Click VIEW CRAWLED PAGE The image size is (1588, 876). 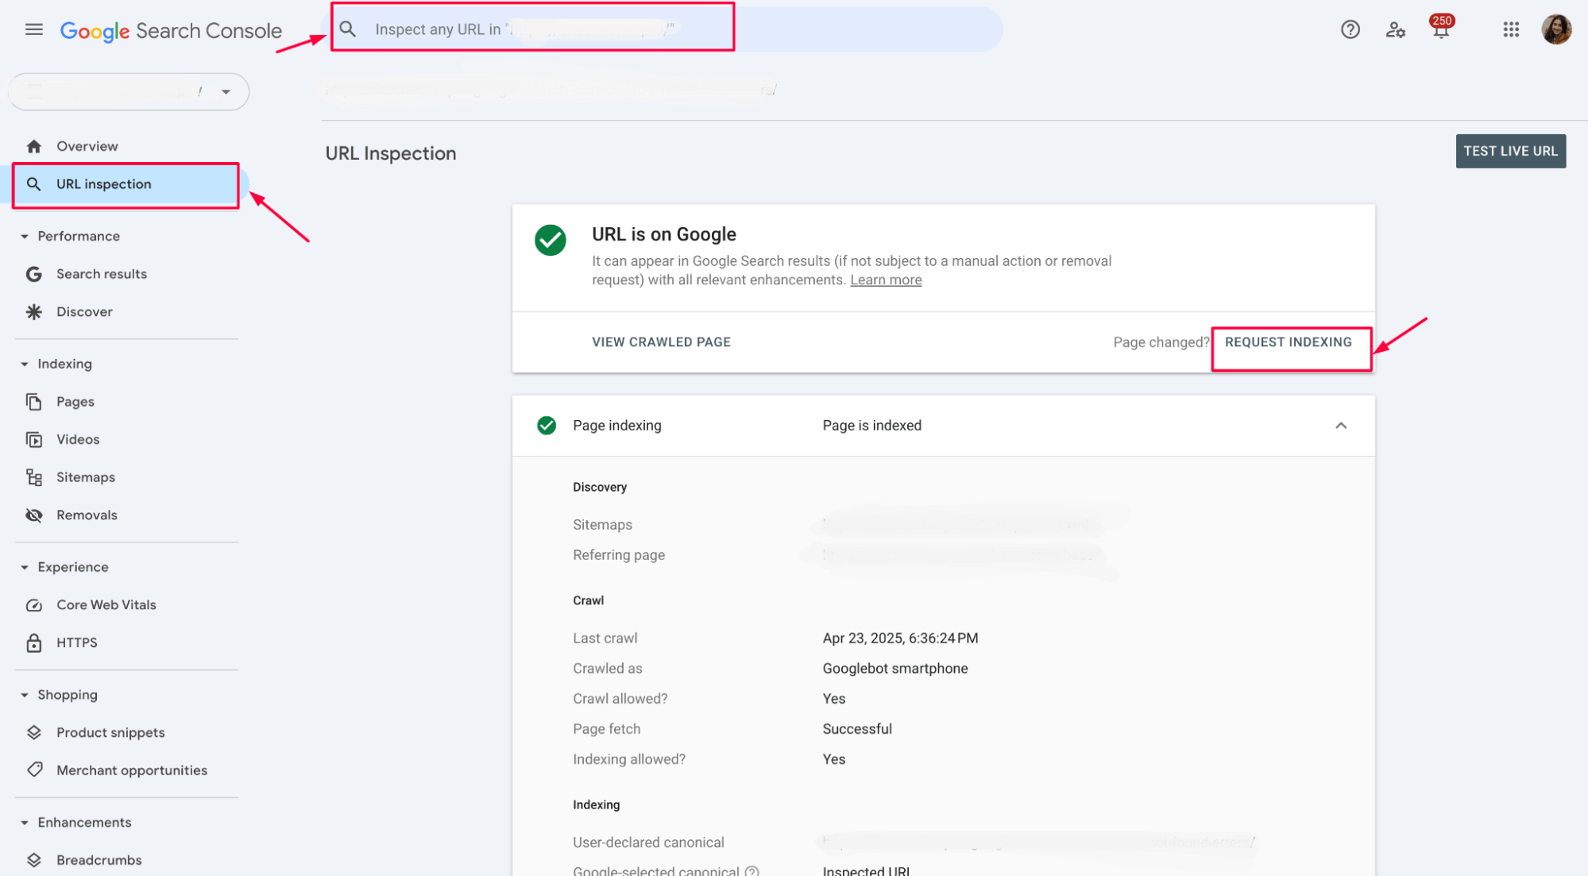(661, 342)
